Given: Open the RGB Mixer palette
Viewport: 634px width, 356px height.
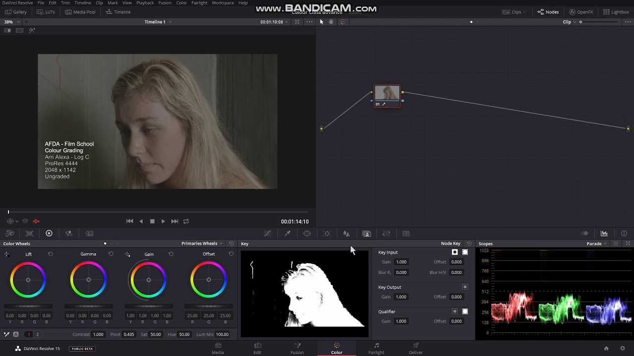Looking at the screenshot, I should point(69,233).
